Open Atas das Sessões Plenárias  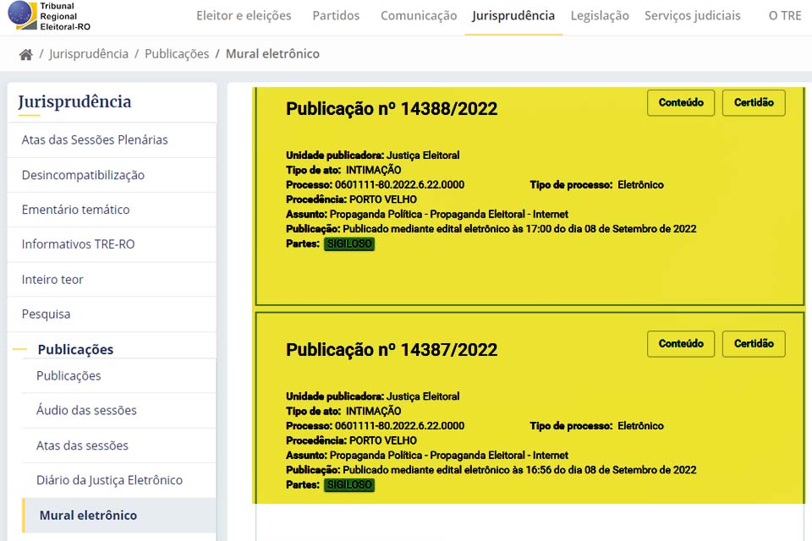(x=95, y=139)
